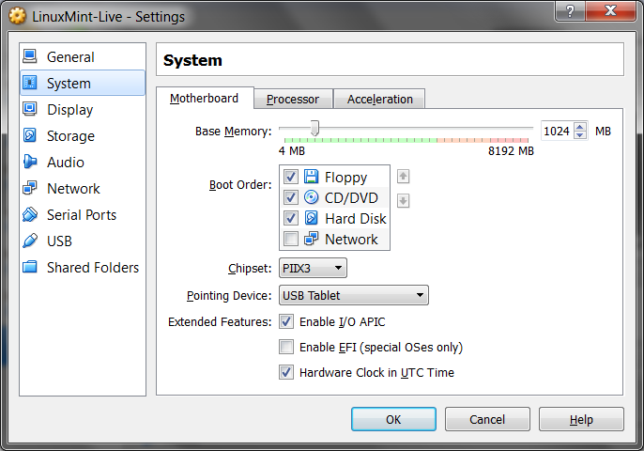Viewport: 644px width, 451px height.
Task: Click the Display screen icon in sidebar
Action: coord(30,109)
